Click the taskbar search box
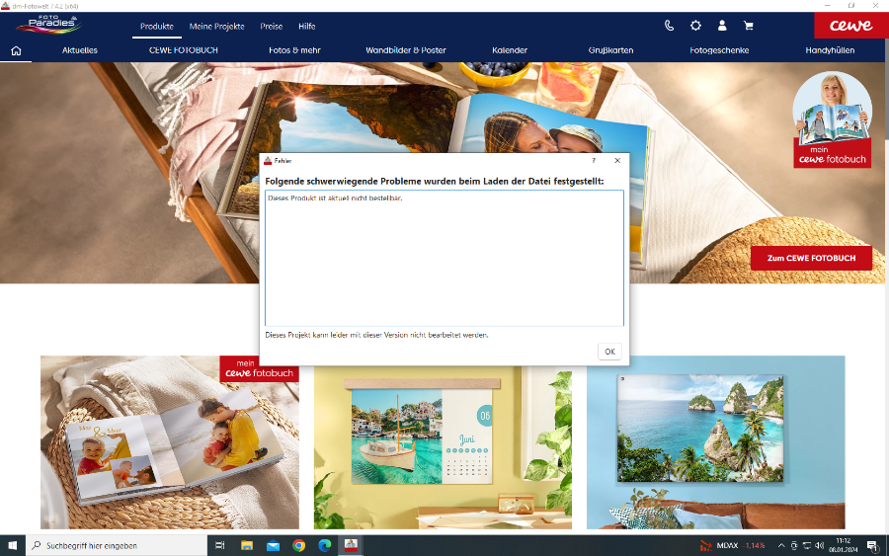Screen dimensions: 889x556 117,545
